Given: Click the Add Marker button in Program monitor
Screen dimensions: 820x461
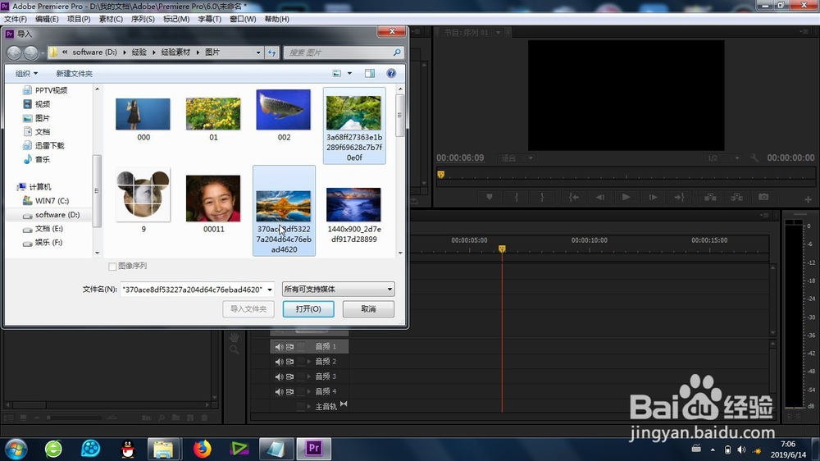Looking at the screenshot, I should coord(490,197).
